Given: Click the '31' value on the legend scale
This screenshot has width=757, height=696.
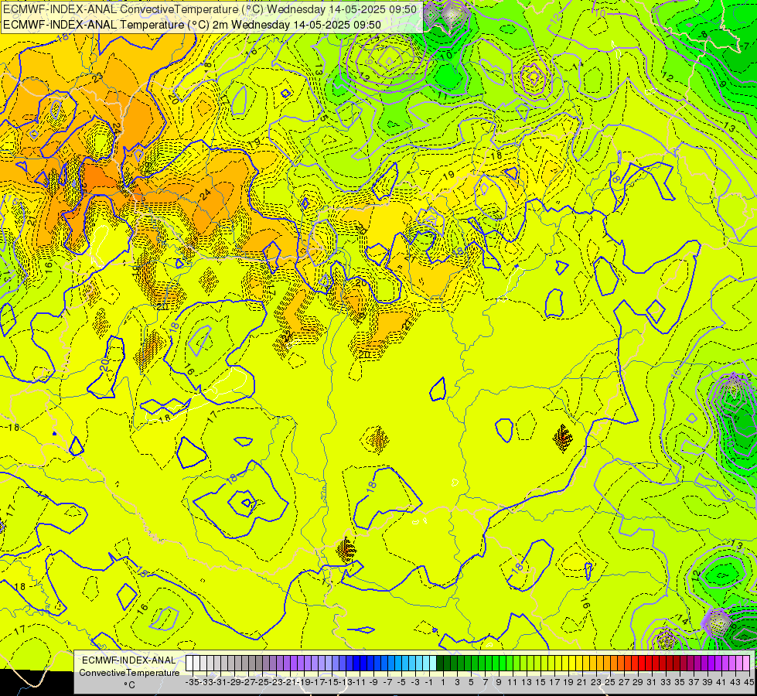Looking at the screenshot, I should point(652,682).
